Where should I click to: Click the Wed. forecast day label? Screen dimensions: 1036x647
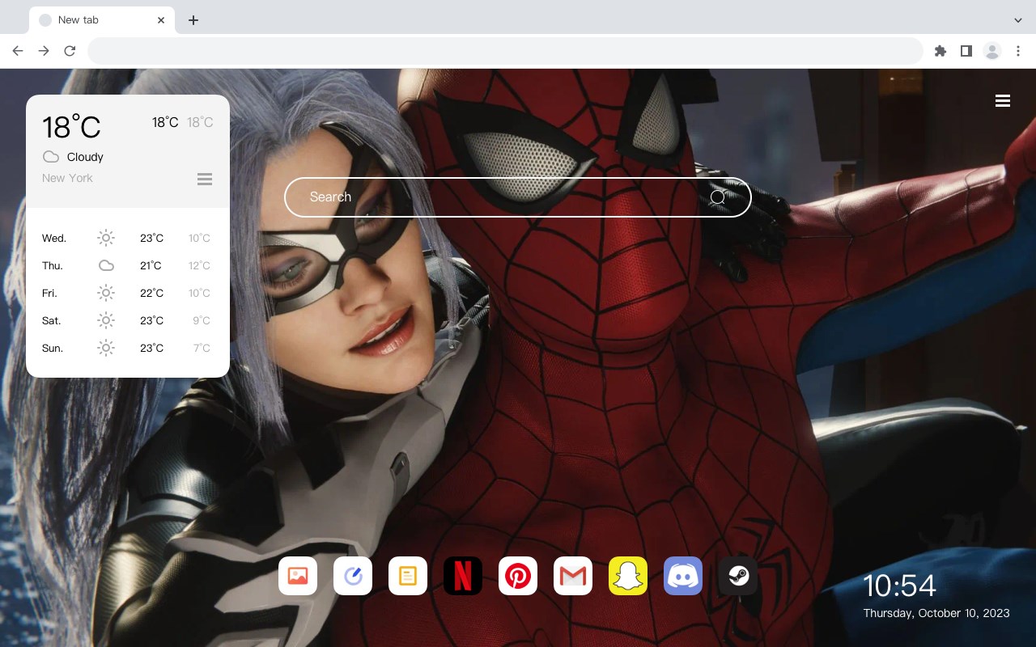tap(54, 238)
